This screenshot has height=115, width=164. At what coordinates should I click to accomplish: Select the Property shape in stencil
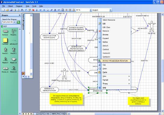(14, 32)
